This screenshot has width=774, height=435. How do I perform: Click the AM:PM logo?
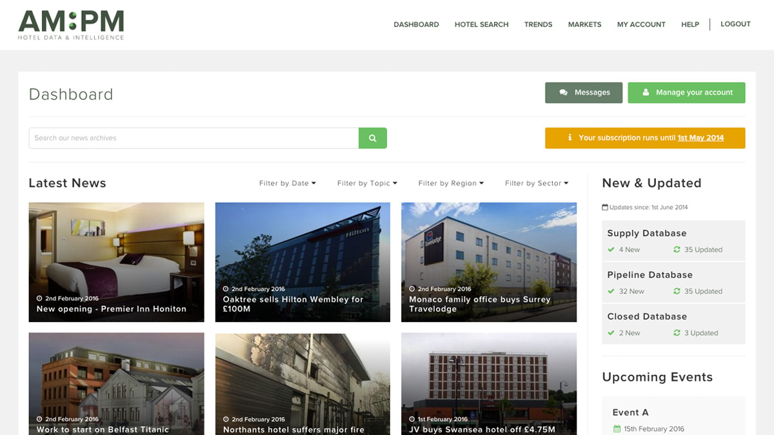[71, 25]
